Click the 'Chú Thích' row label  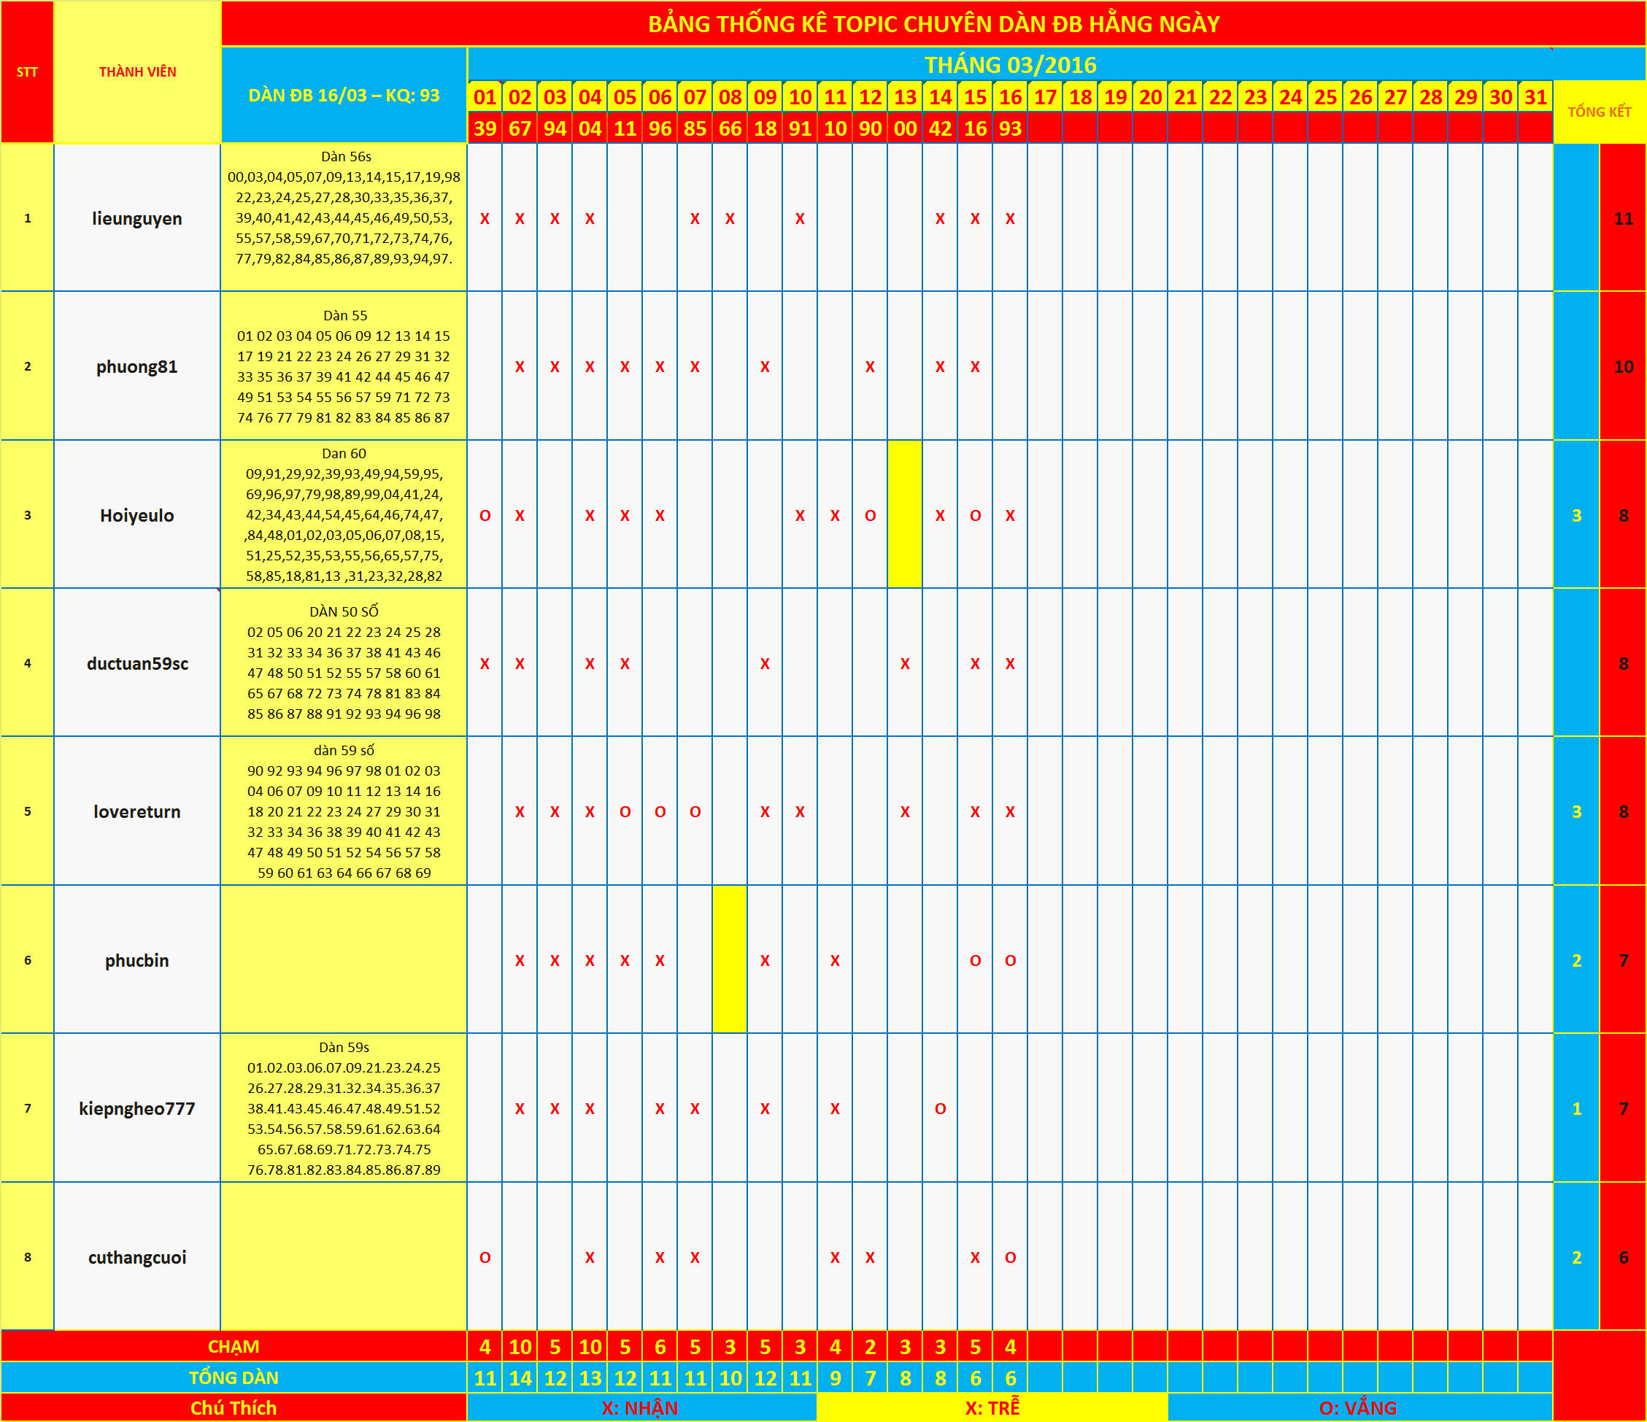tap(234, 1407)
